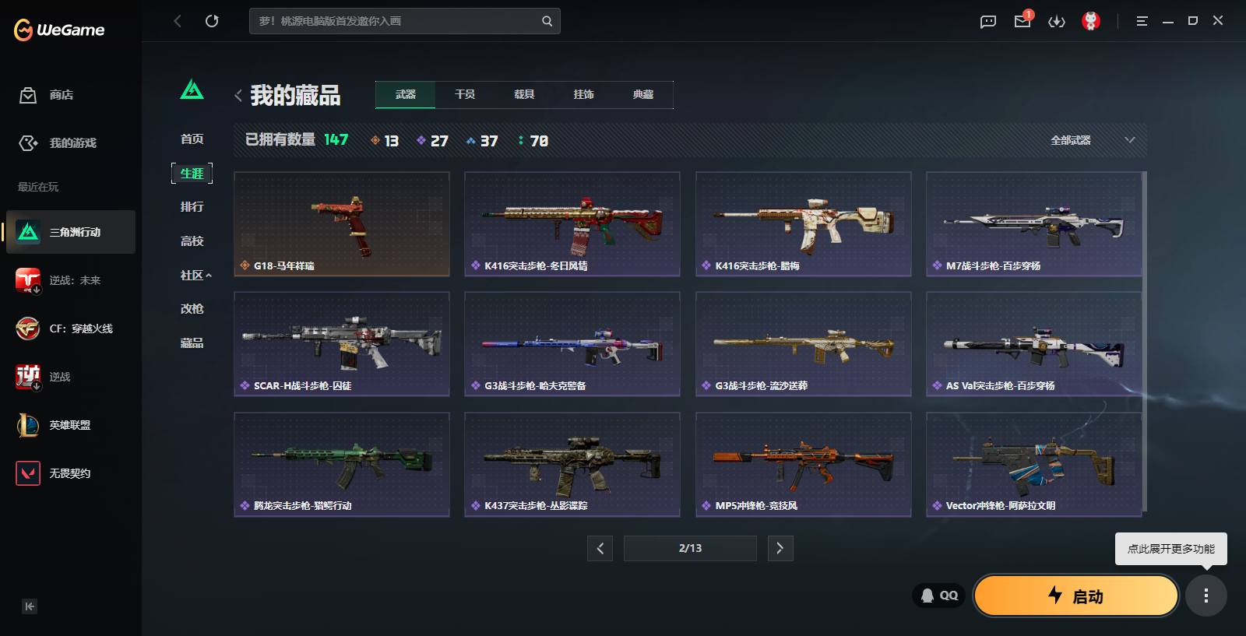Select the G18-马年祥瑞 weapon card

click(342, 224)
